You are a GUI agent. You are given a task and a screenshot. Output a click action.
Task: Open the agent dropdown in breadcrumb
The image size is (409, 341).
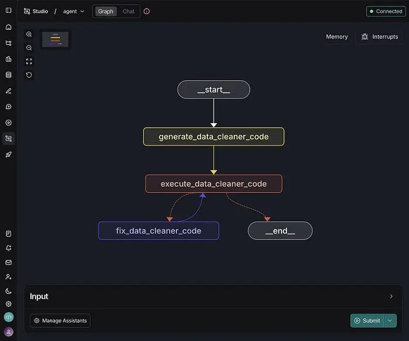click(74, 11)
